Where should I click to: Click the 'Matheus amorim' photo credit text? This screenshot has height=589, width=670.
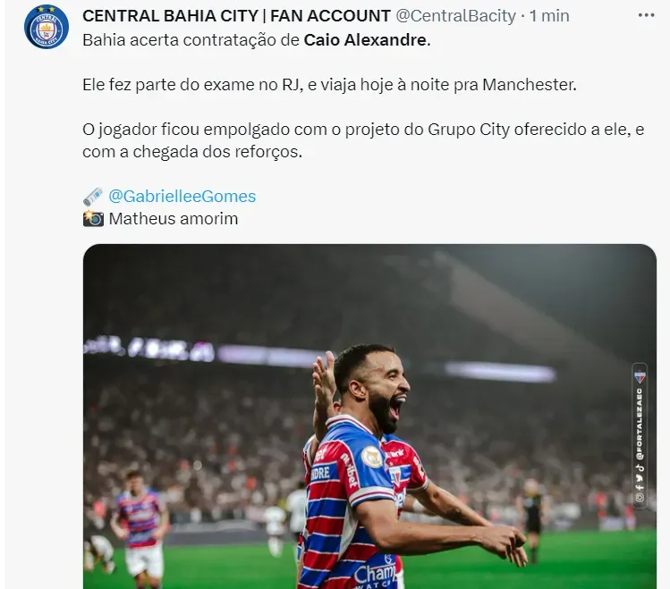click(174, 218)
